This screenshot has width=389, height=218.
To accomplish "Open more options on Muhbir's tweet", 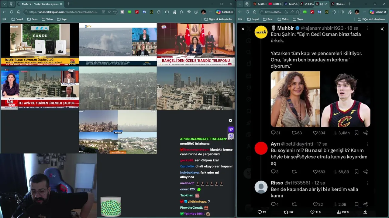I will 368,28.
